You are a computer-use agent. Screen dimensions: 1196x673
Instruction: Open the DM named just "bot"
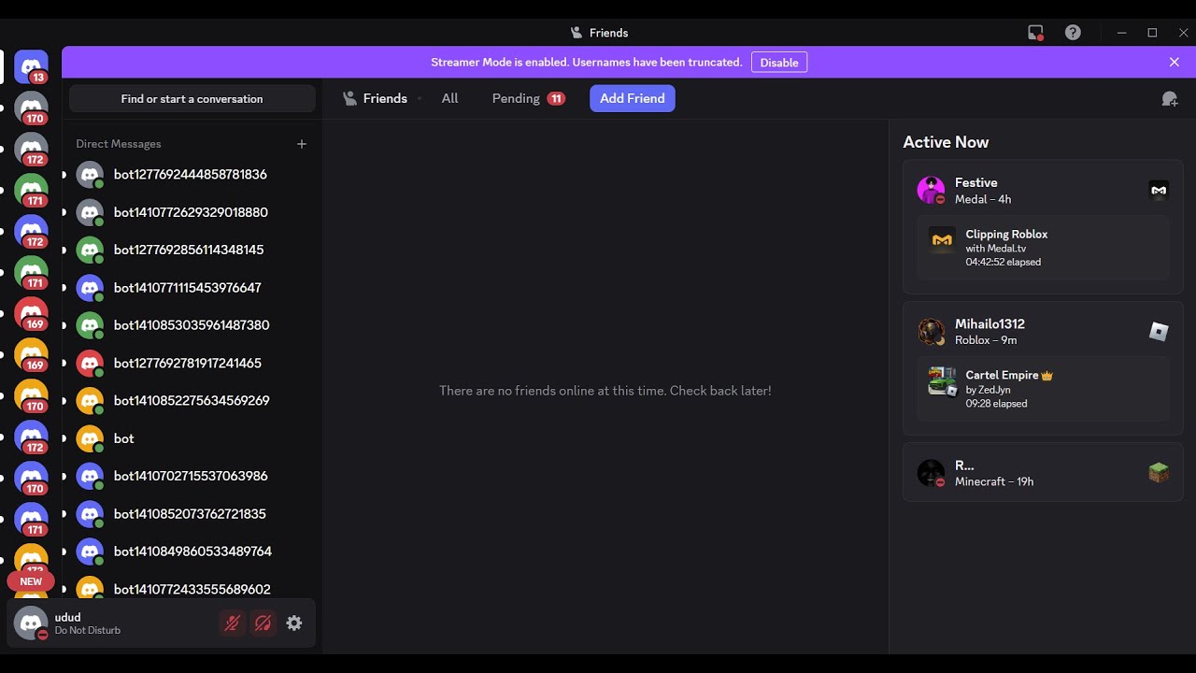(192, 438)
